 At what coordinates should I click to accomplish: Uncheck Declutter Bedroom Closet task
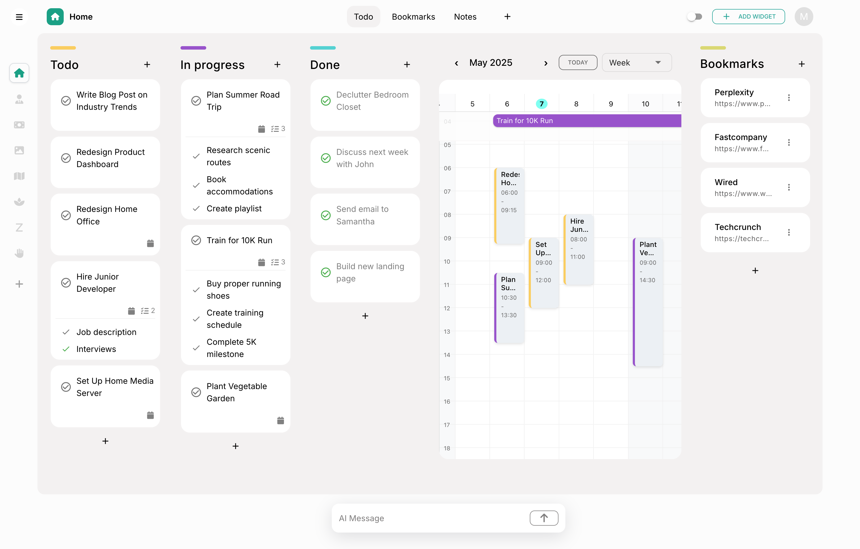pyautogui.click(x=326, y=101)
